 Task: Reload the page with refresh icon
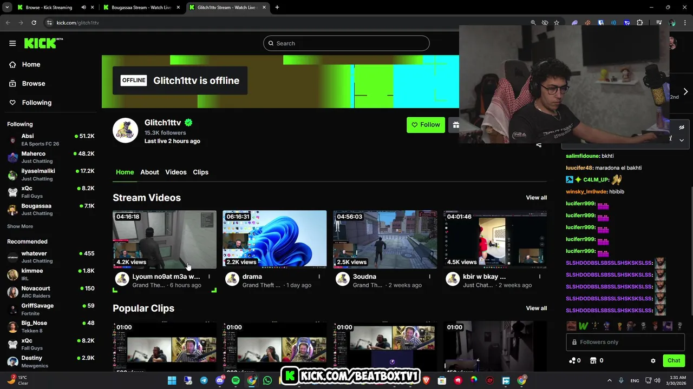[34, 23]
